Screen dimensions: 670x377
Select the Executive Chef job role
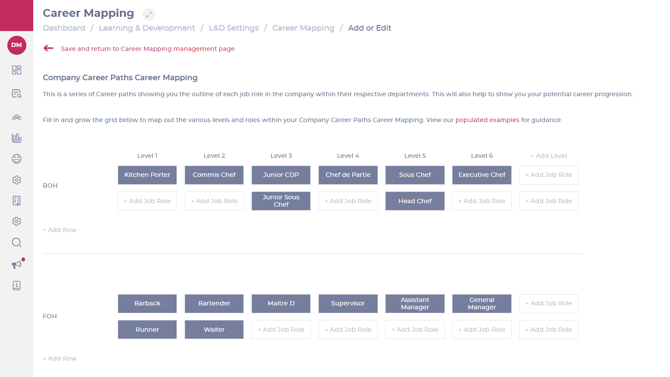[481, 175]
